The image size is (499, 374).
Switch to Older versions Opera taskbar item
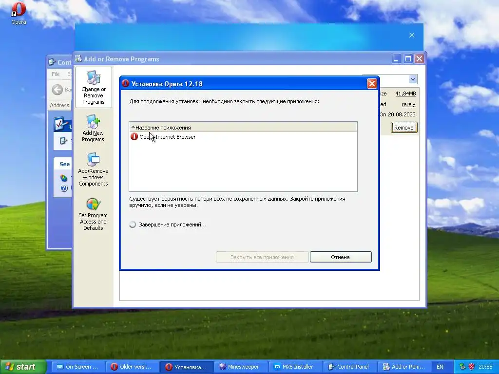coord(132,367)
